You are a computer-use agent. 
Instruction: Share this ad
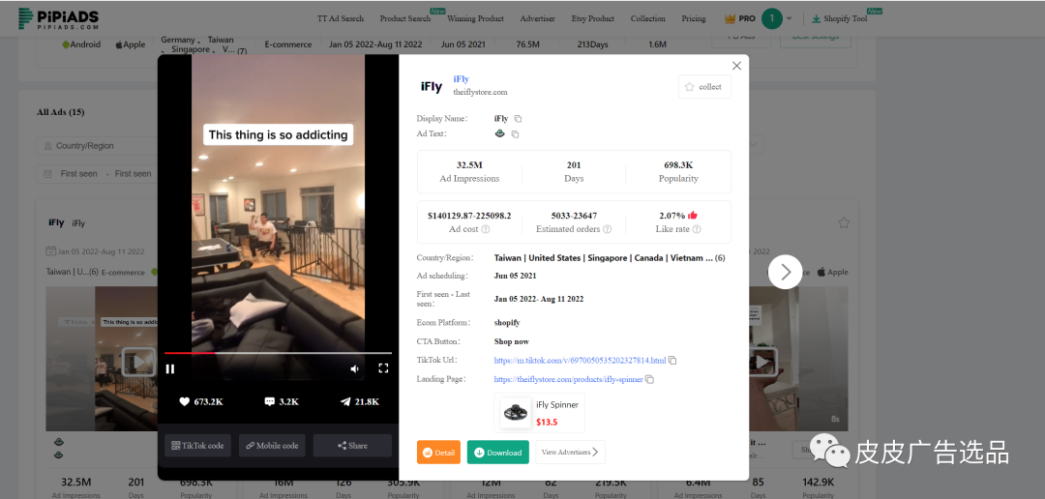tap(352, 446)
